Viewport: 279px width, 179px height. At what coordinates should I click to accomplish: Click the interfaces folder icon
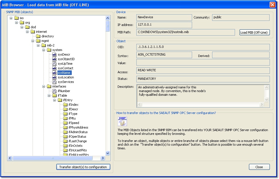pyautogui.click(x=49, y=86)
